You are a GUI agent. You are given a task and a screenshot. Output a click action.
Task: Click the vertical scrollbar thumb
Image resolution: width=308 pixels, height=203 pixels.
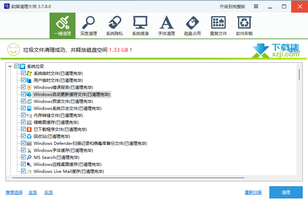[299, 75]
